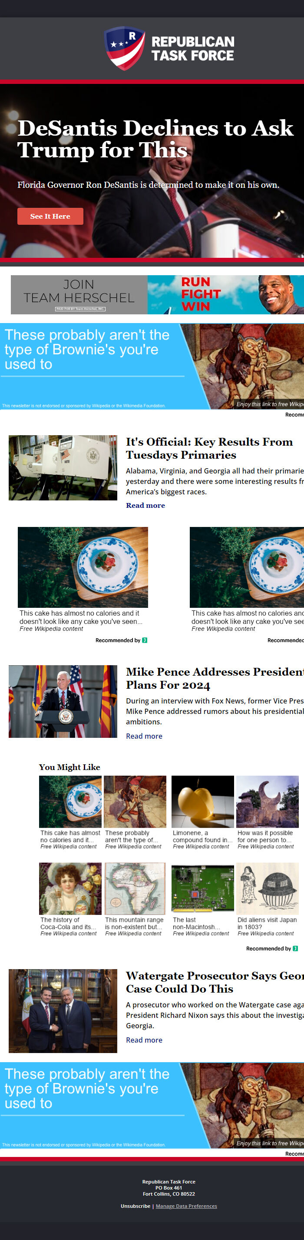Open the Watergate Prosecutor article headline
Image resolution: width=304 pixels, height=1240 pixels.
(x=215, y=982)
